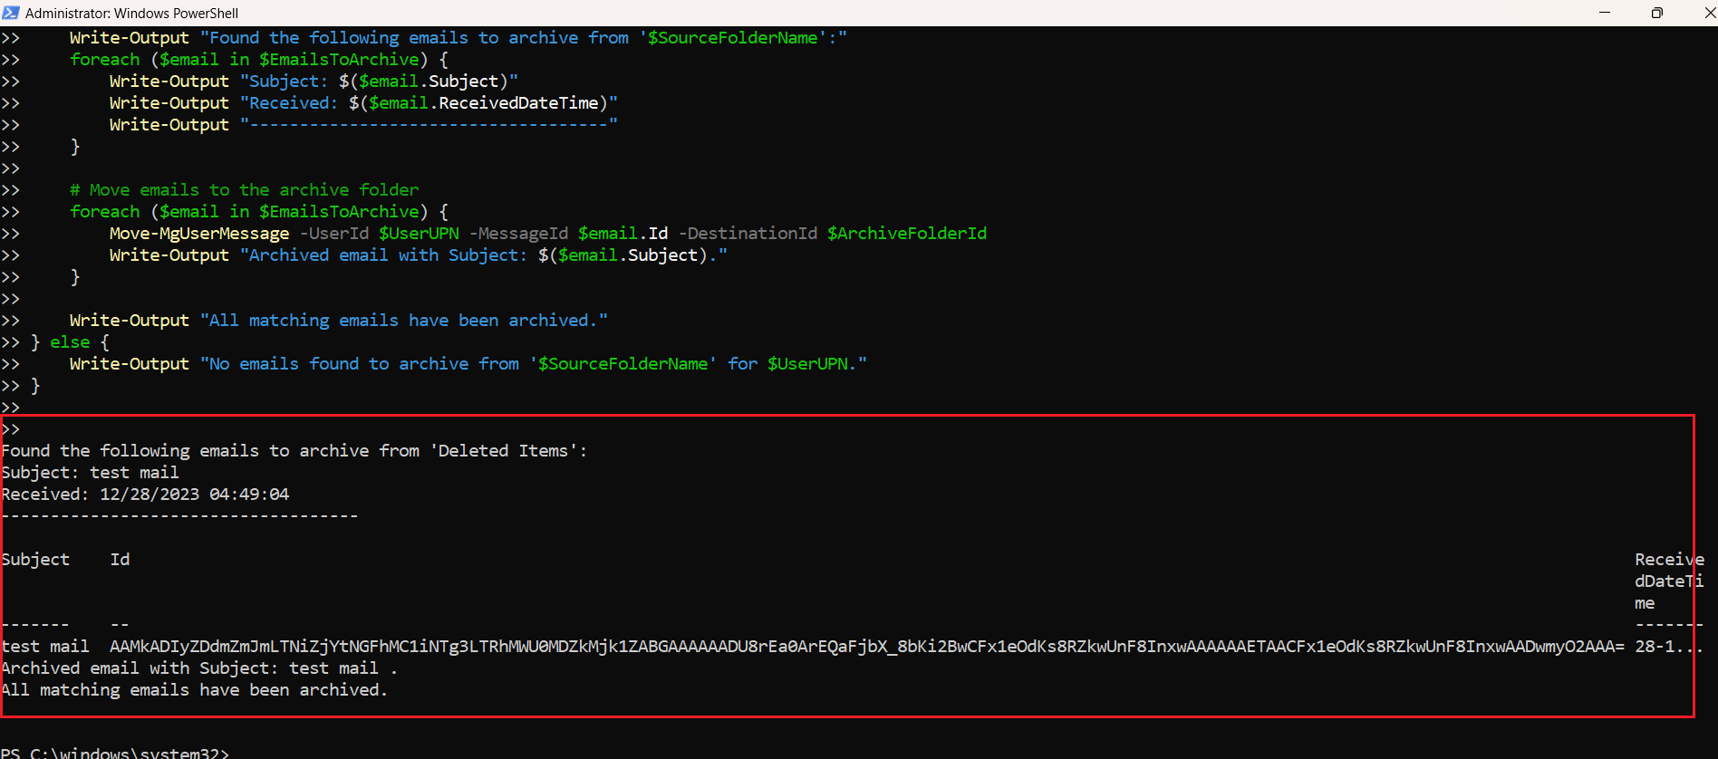Click the PowerShell icon in the title bar

click(11, 13)
